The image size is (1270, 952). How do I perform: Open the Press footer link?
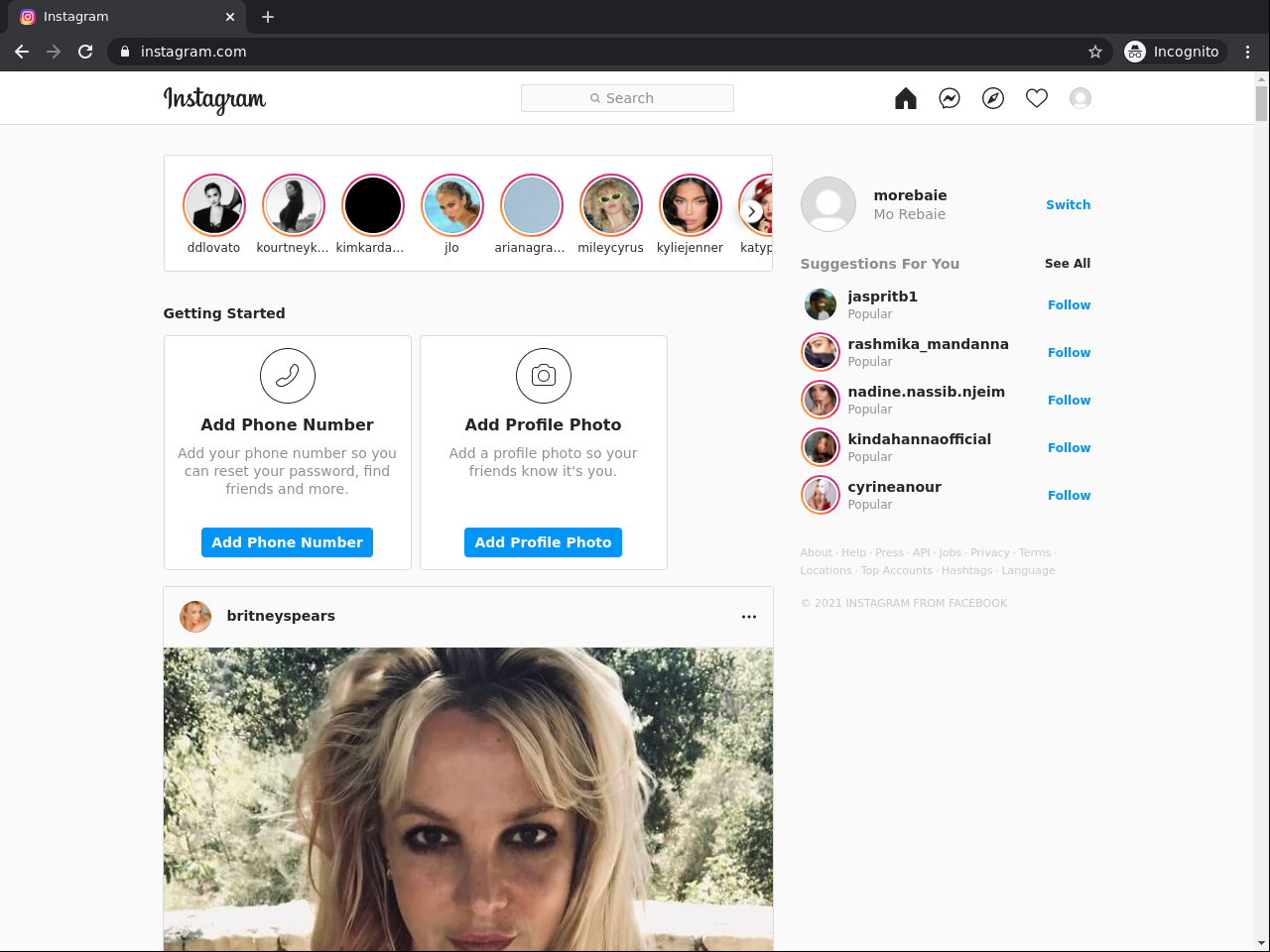[x=889, y=553]
